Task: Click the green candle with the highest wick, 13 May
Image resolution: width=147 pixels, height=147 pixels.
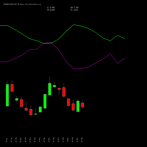Action: [x=50, y=89]
